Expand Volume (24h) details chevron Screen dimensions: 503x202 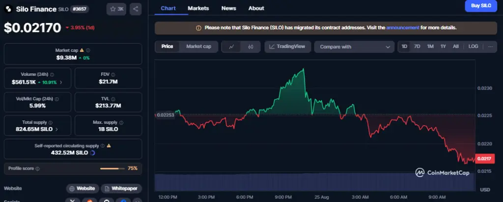coord(61,83)
